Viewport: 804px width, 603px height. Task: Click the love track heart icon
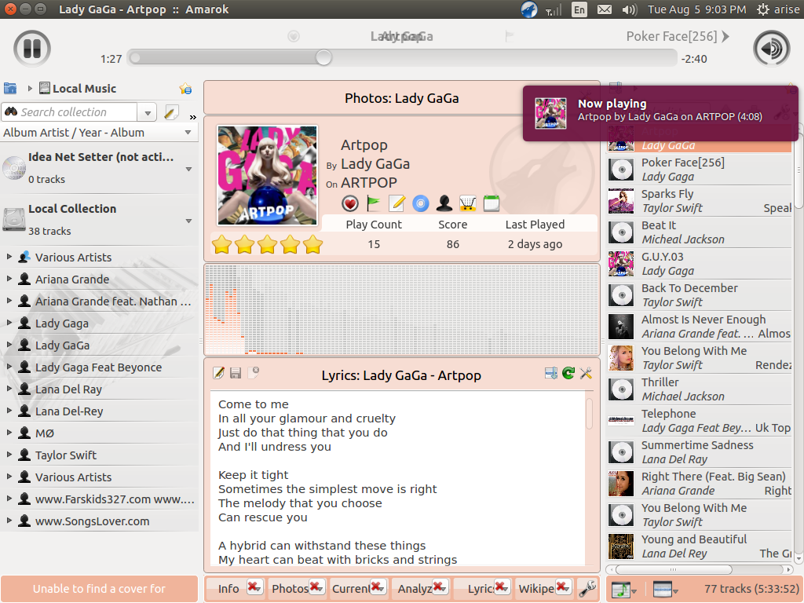coord(349,203)
